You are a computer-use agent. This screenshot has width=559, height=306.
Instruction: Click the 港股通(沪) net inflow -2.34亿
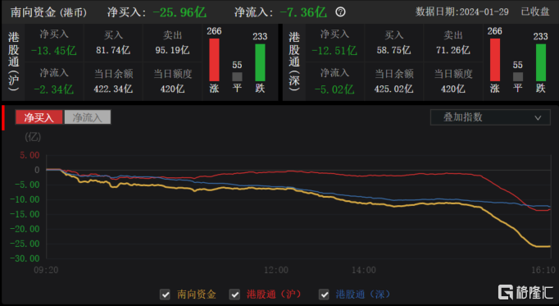pos(54,89)
